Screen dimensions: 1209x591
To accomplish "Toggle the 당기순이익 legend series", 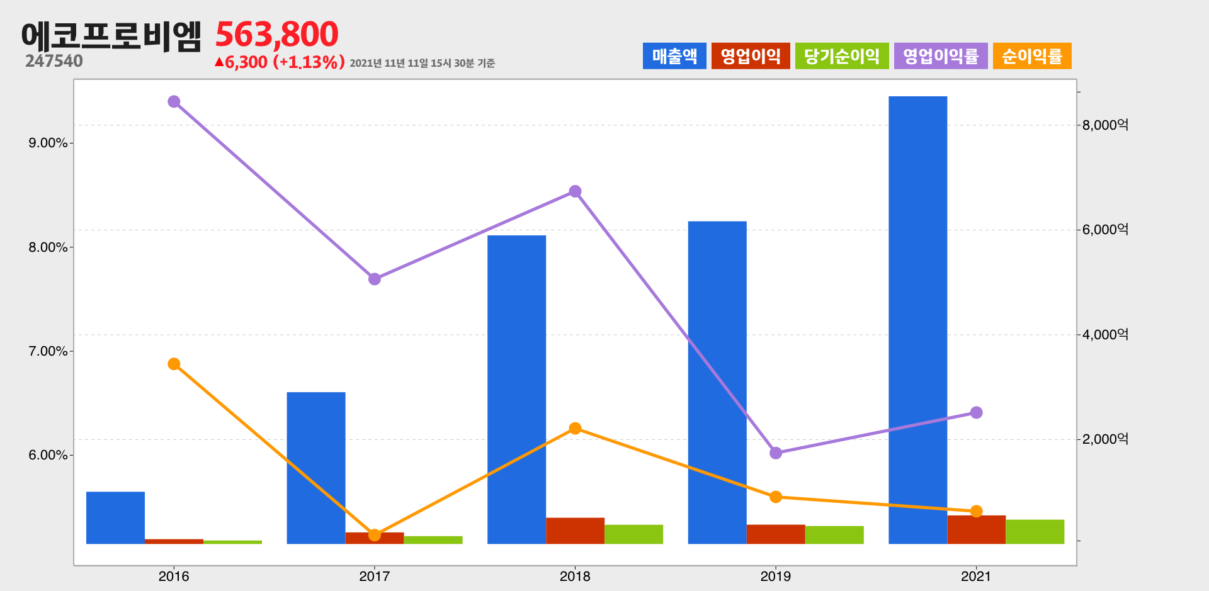I will [842, 56].
